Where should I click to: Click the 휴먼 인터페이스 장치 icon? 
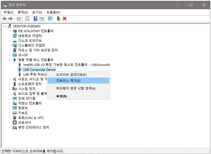point(15,127)
